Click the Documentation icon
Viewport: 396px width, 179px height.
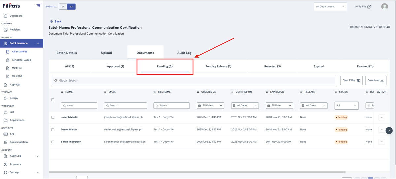tap(5, 142)
